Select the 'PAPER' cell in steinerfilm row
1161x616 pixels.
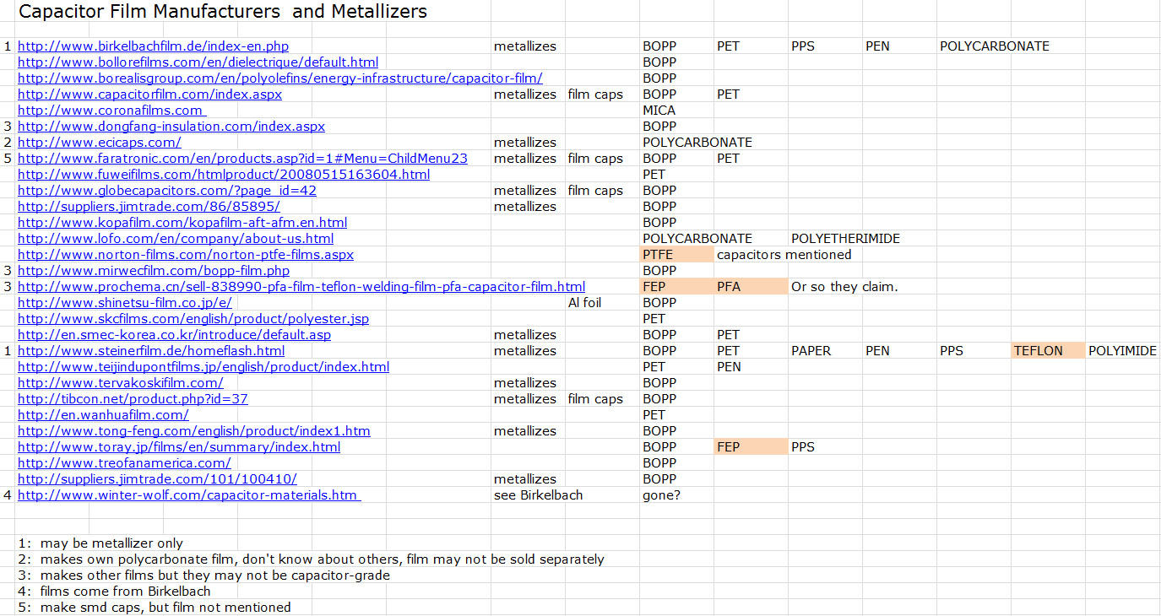811,351
